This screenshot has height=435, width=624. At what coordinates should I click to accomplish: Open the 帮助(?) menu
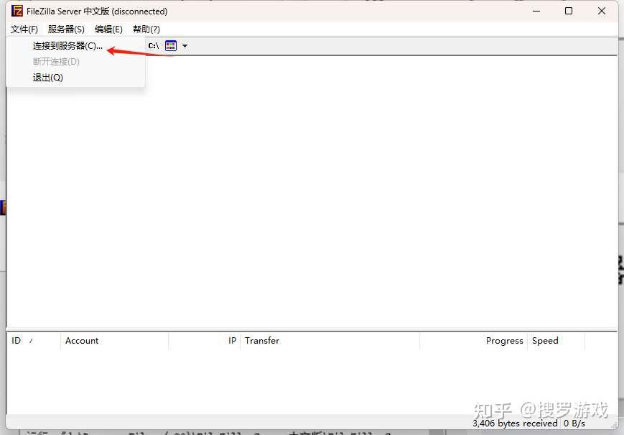click(x=146, y=29)
